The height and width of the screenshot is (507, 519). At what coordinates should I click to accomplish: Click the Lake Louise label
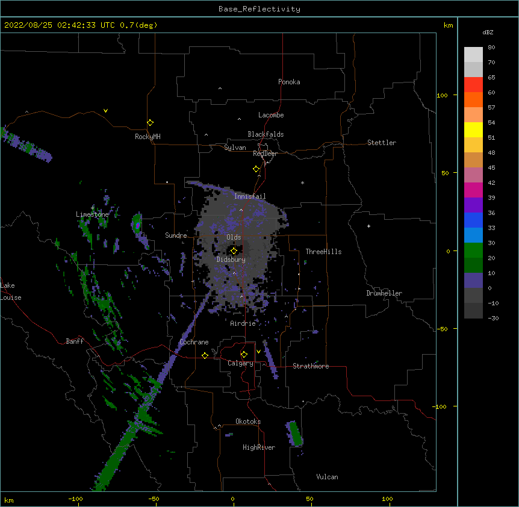tap(11, 291)
